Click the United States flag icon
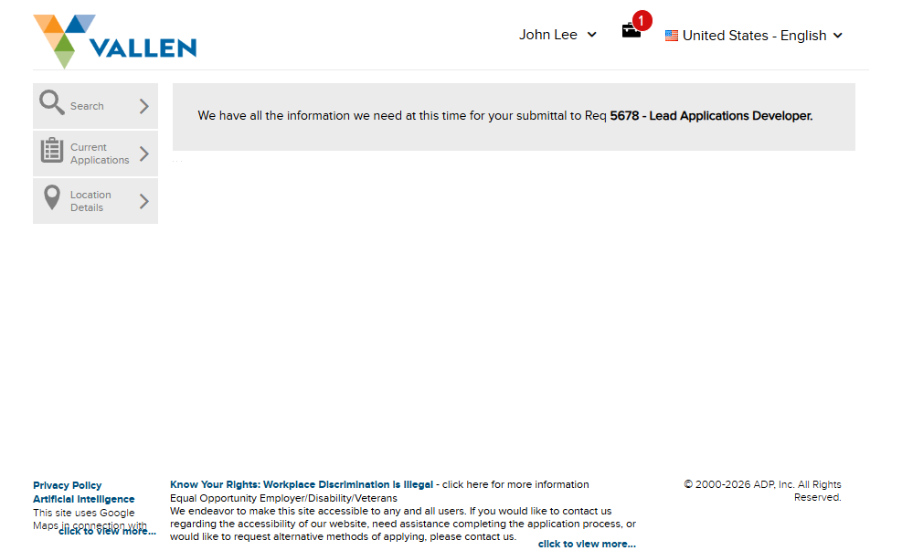This screenshot has height=551, width=902. pos(672,36)
